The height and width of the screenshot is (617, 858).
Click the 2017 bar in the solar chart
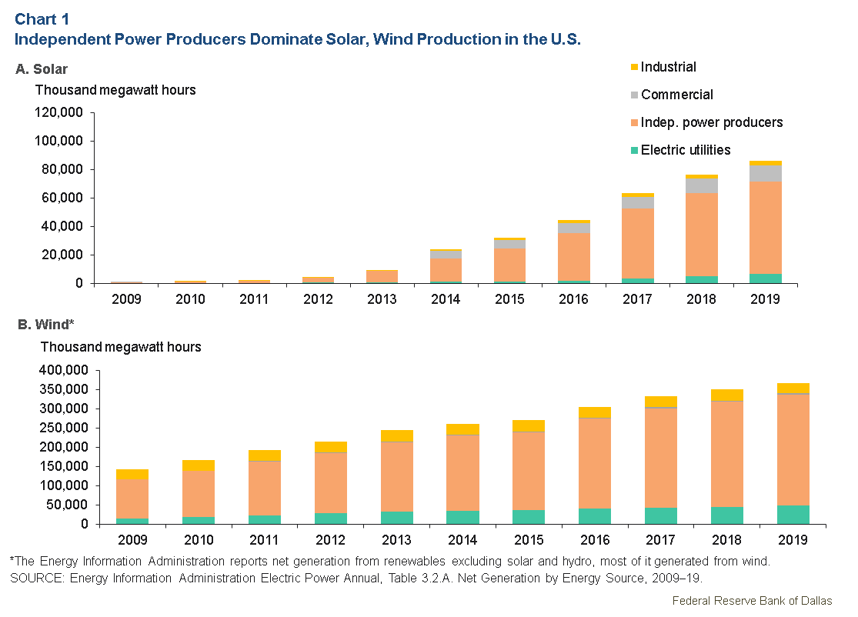(637, 238)
